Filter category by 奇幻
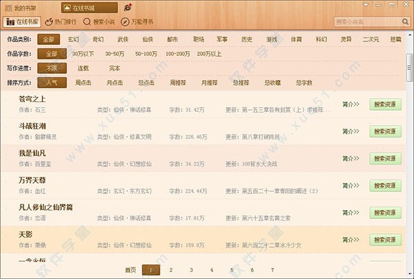414x279 pixels. (98, 39)
